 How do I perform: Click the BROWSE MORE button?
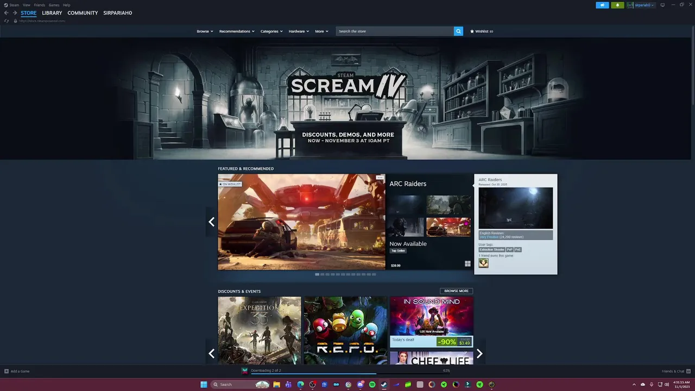click(x=456, y=291)
